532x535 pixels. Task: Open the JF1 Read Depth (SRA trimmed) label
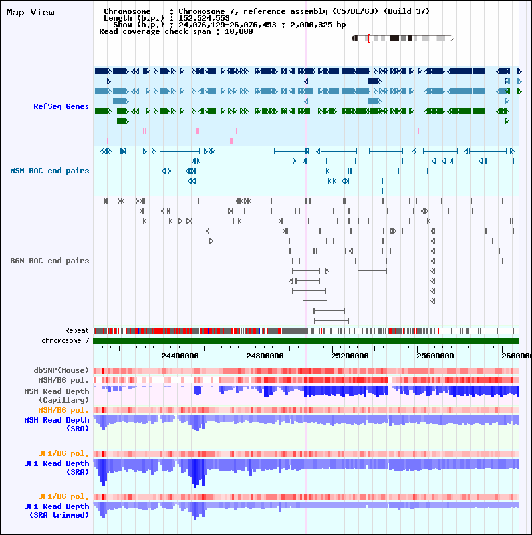(57, 511)
